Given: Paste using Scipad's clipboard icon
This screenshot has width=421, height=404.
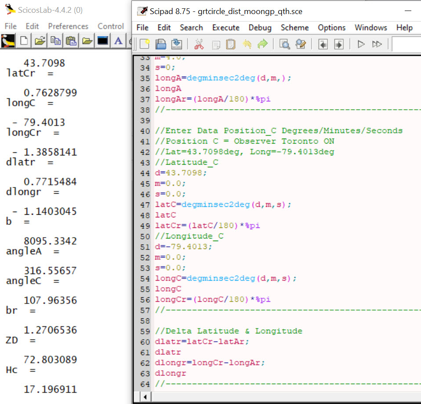Looking at the screenshot, I should 231,44.
